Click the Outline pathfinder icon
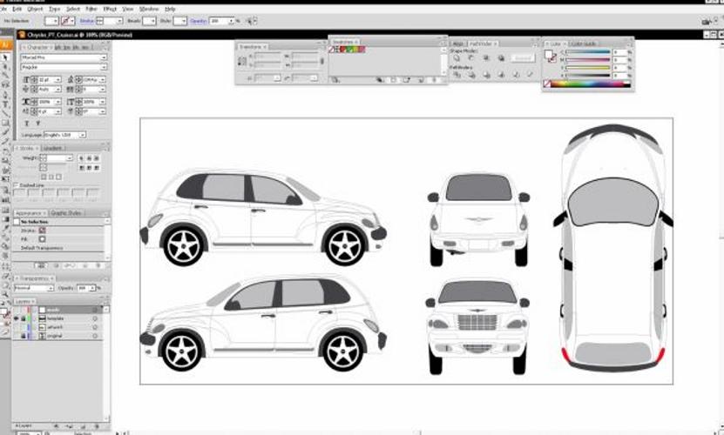Screen dimensions: 724x435 [x=515, y=74]
